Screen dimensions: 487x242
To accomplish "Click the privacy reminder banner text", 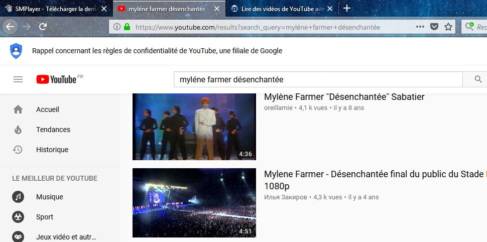I will [x=157, y=51].
